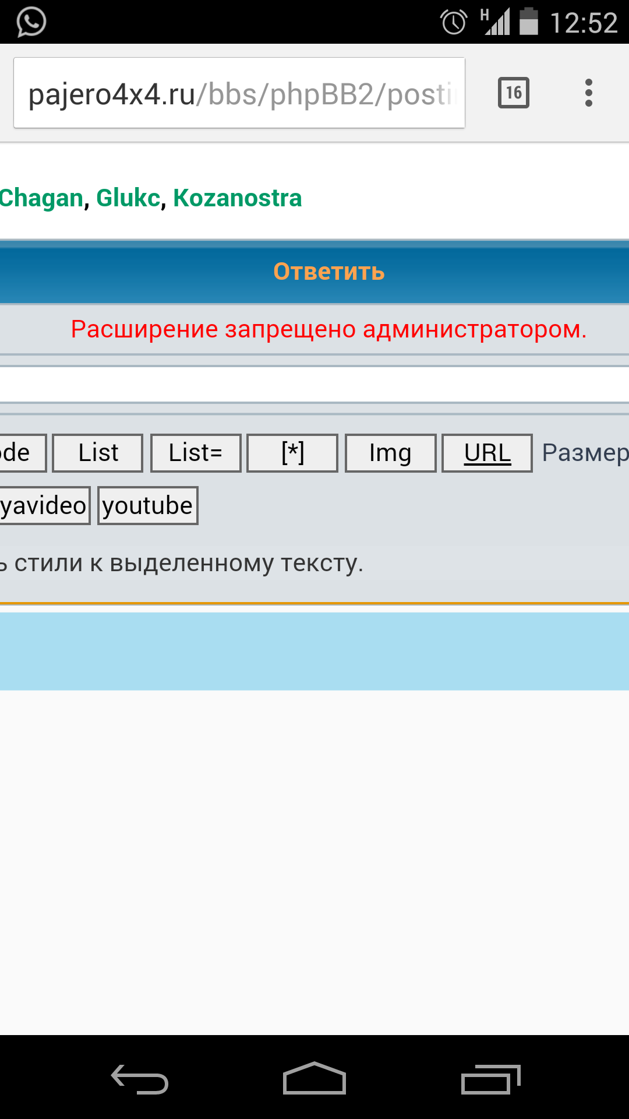
Task: Tap the light blue message text area
Action: (x=314, y=651)
